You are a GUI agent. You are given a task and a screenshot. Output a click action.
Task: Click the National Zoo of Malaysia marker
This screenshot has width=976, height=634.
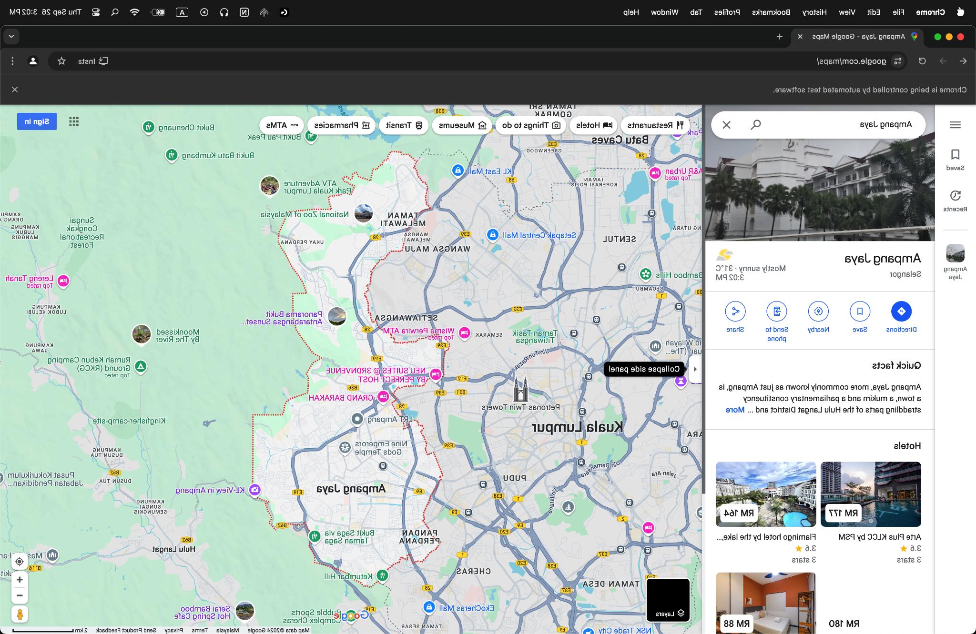coord(363,213)
